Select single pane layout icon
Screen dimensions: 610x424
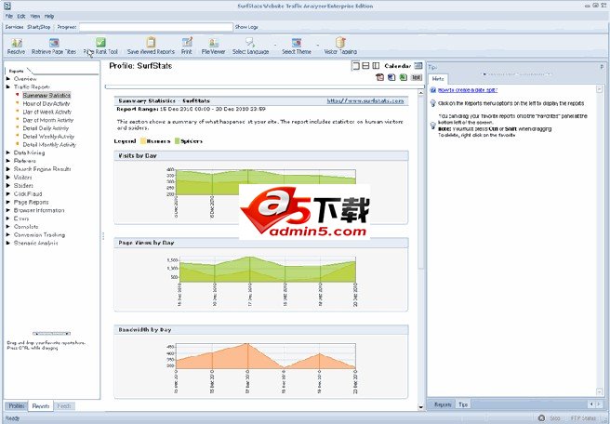pos(355,66)
